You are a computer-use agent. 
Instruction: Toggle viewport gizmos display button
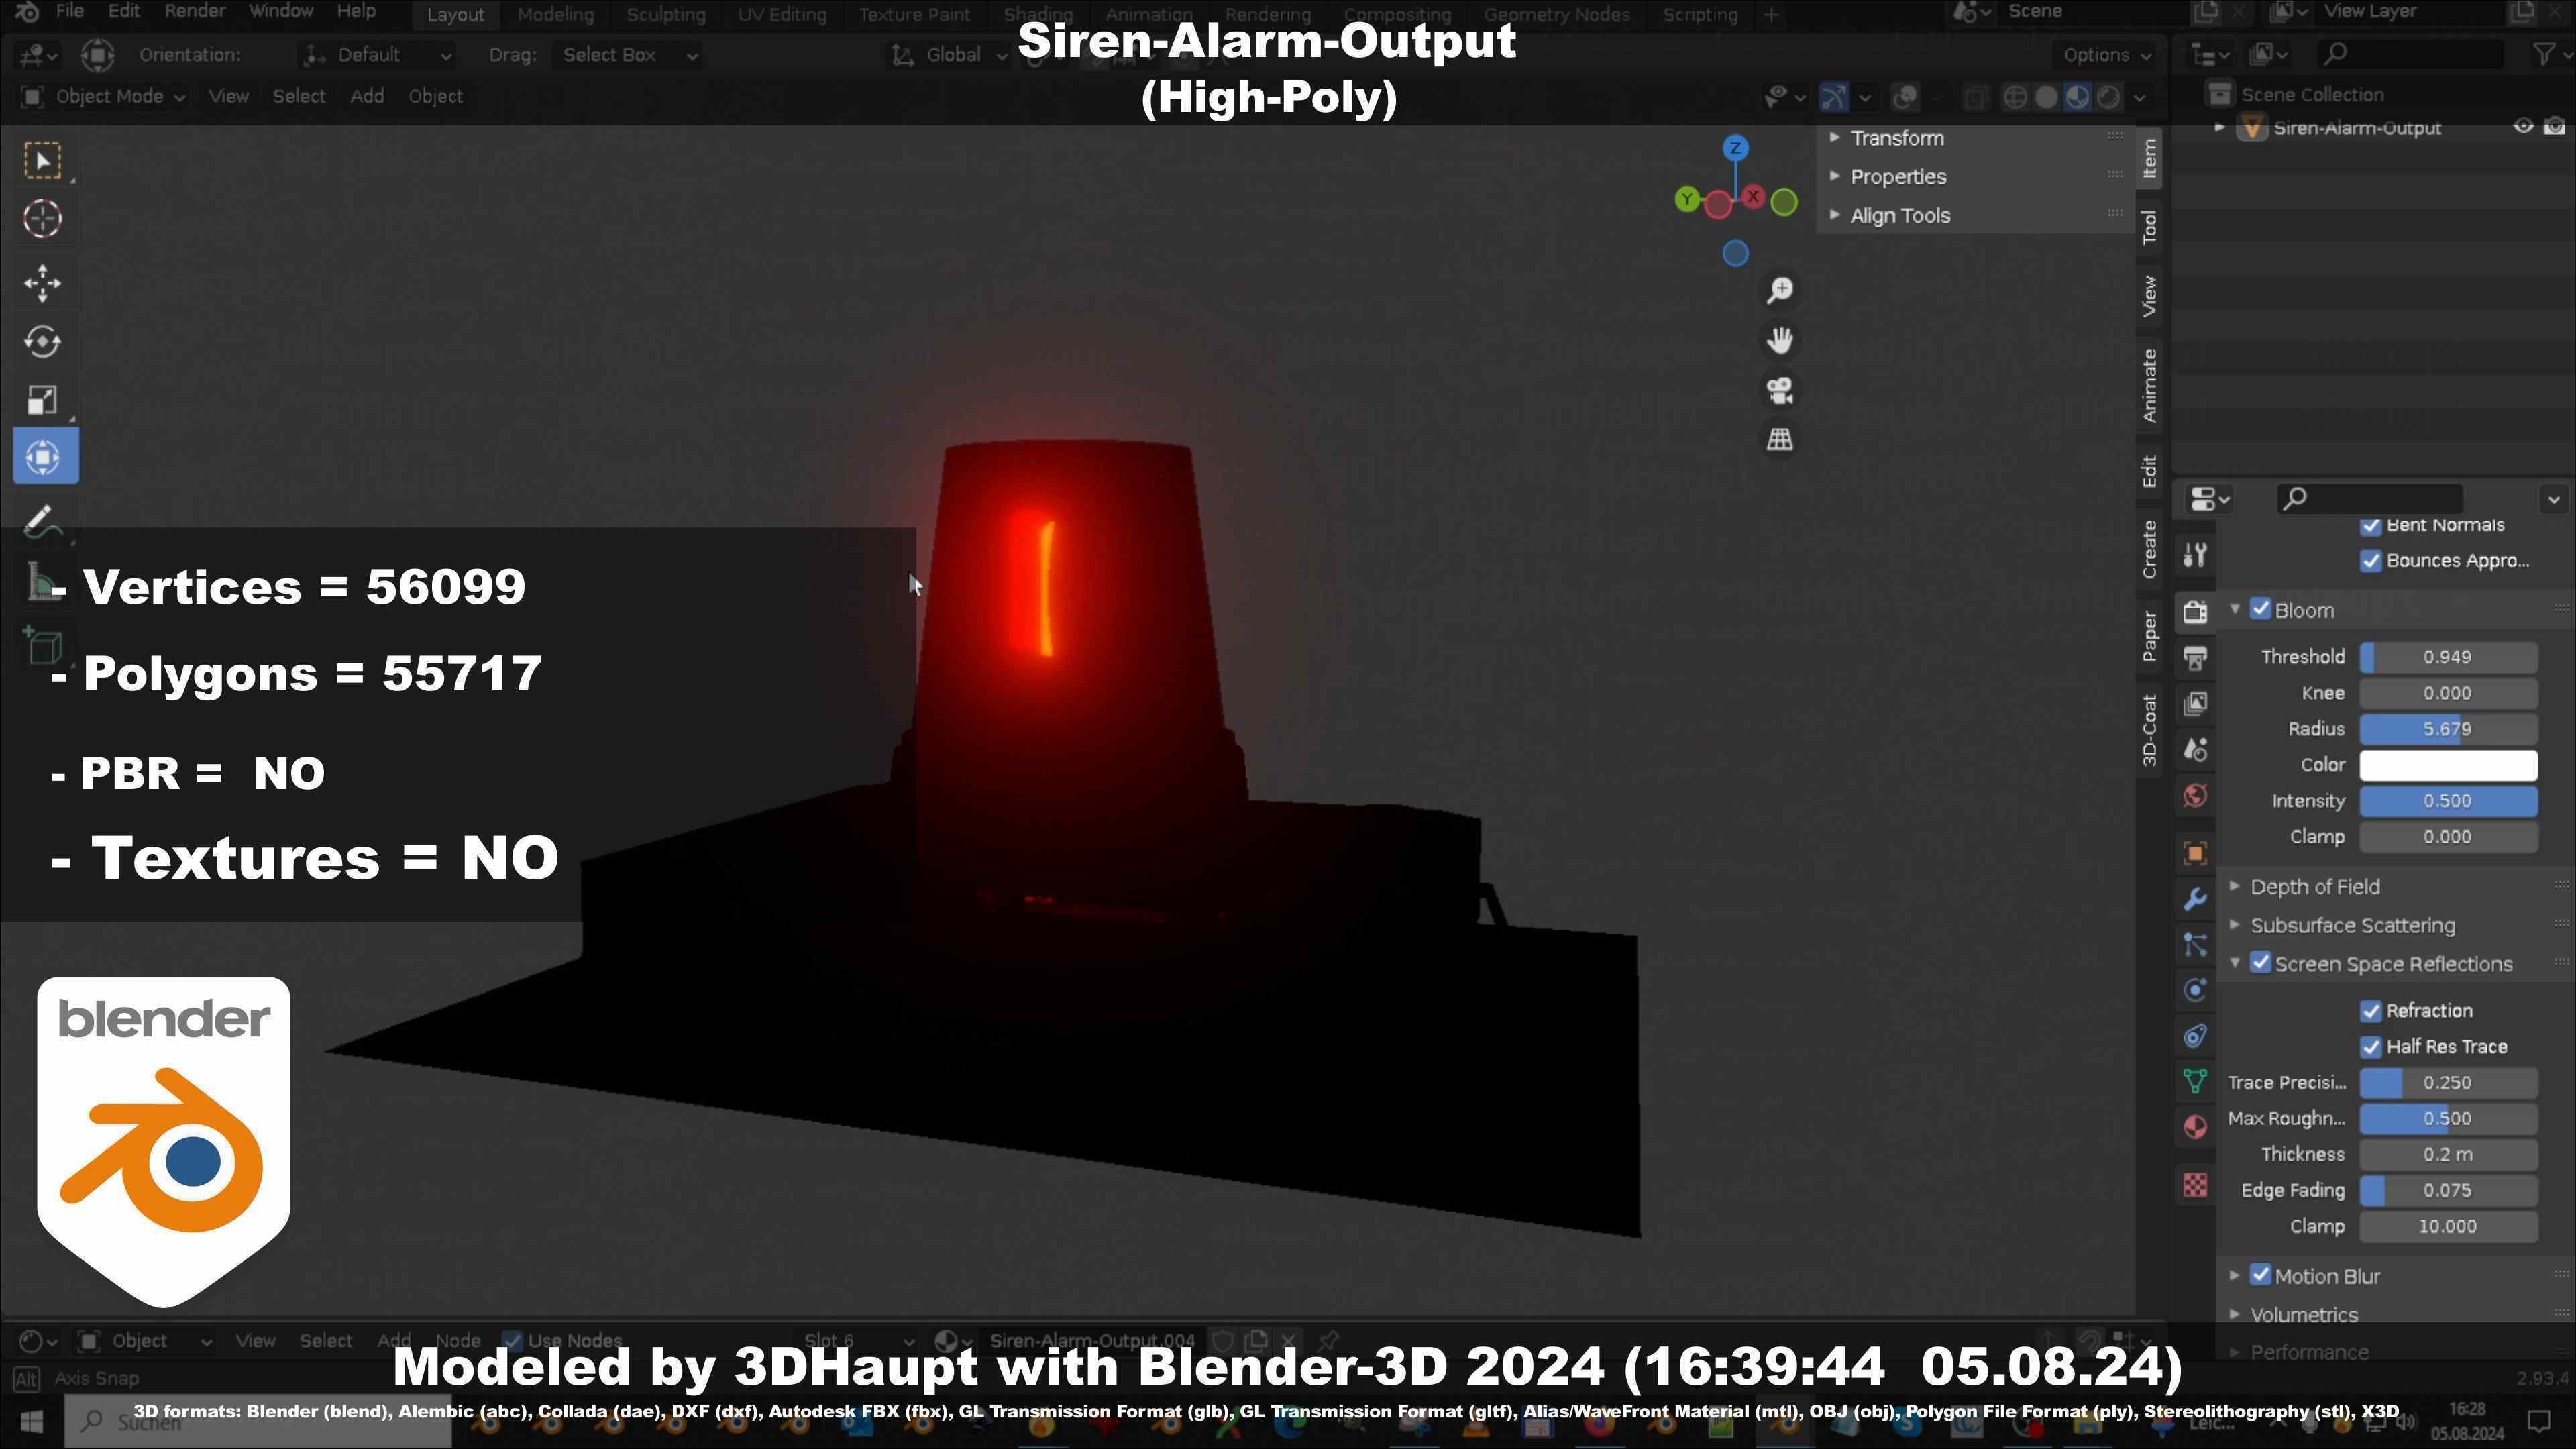tap(1832, 97)
